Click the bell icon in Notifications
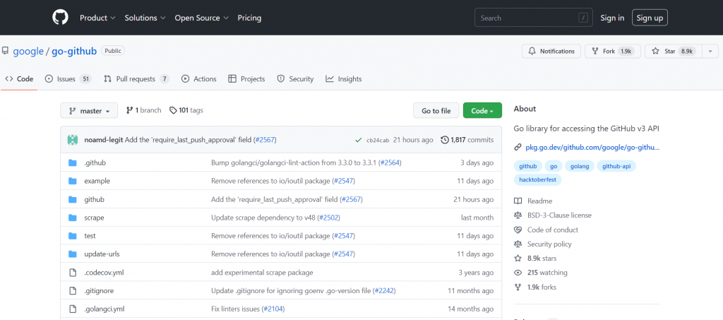723x320 pixels. [x=532, y=51]
